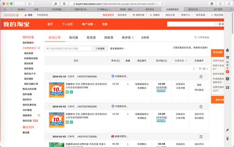The image size is (234, 147).
Task: Delete order 1467972758592081 with trash icon
Action: pos(201,76)
